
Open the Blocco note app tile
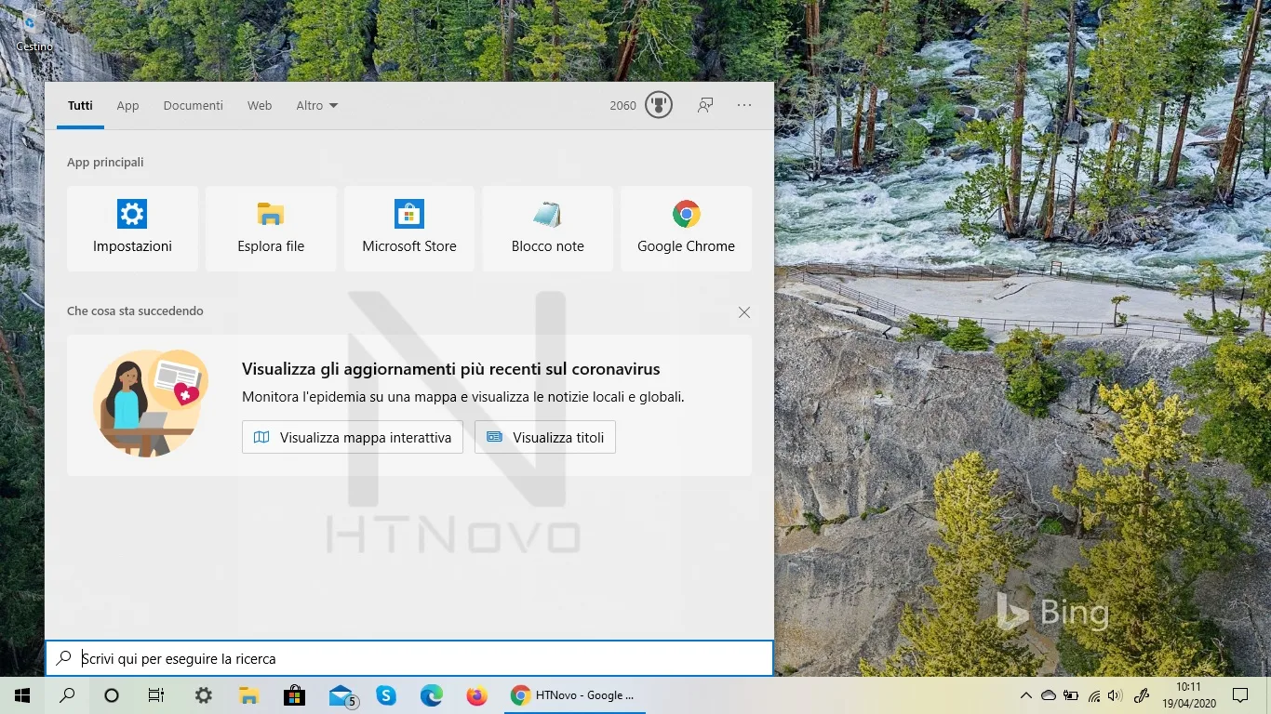pyautogui.click(x=548, y=229)
